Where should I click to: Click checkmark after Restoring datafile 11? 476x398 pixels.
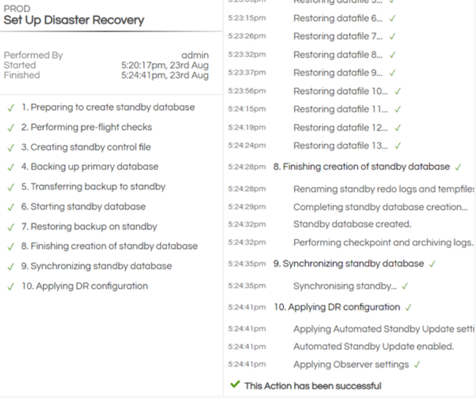(397, 109)
